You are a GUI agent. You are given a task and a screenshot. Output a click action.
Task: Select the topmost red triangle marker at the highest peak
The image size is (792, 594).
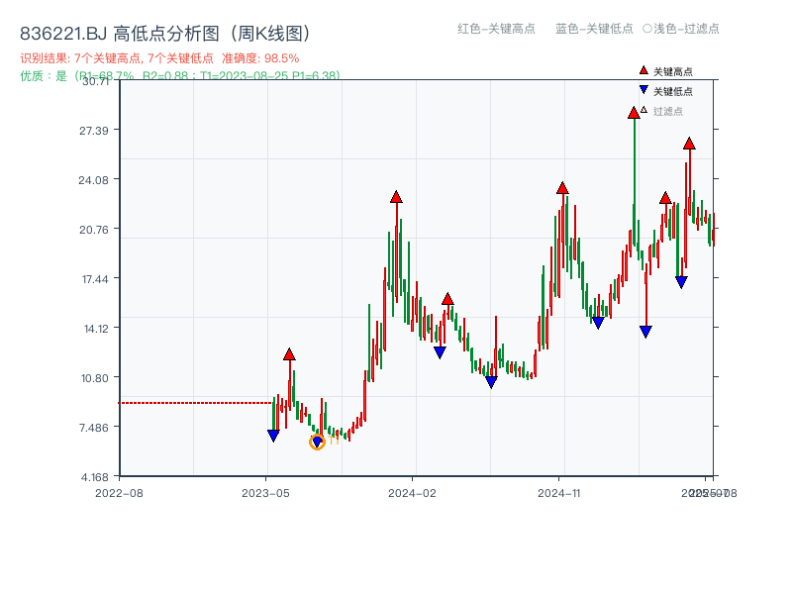tap(633, 114)
